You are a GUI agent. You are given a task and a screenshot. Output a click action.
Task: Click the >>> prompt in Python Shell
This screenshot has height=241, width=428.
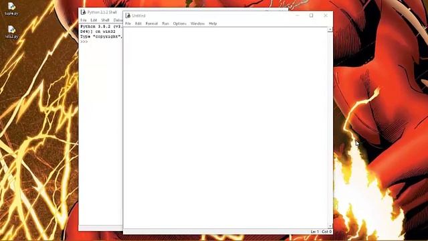coord(84,42)
